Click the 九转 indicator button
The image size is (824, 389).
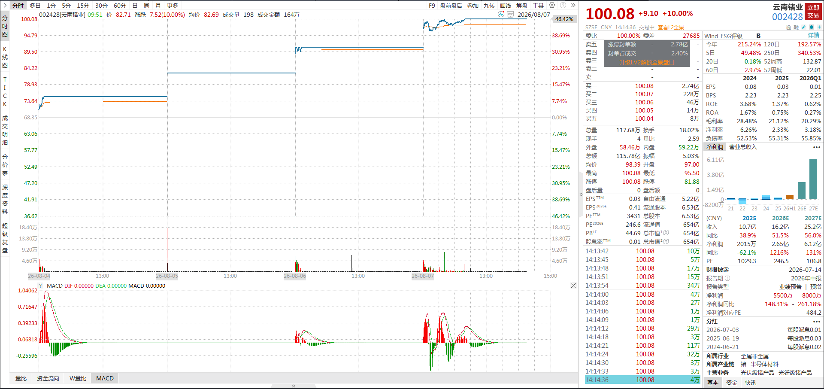pos(489,6)
